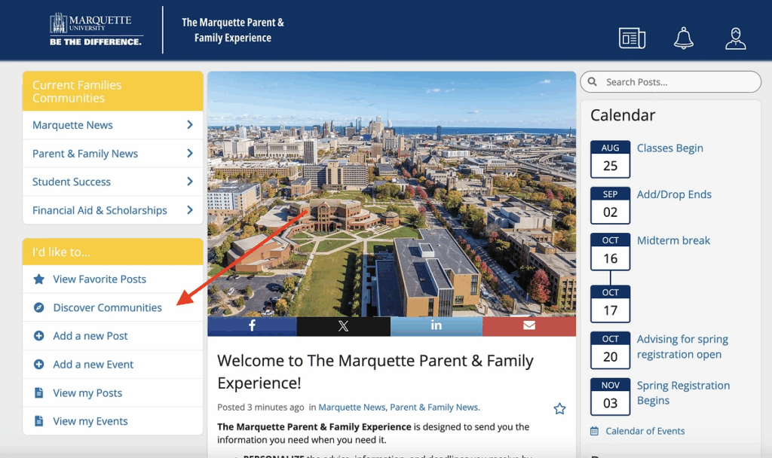This screenshot has width=772, height=458.
Task: Share post via Facebook icon
Action: [252, 325]
